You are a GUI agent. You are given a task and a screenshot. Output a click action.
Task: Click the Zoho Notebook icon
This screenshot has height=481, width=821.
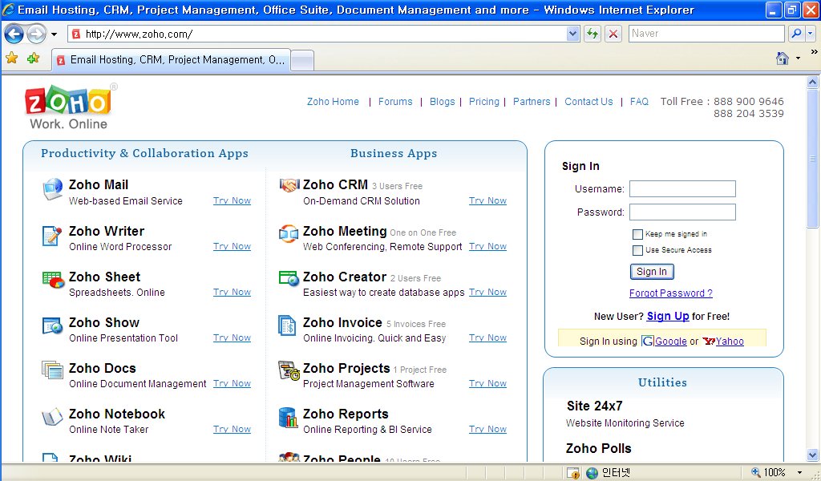click(x=52, y=417)
